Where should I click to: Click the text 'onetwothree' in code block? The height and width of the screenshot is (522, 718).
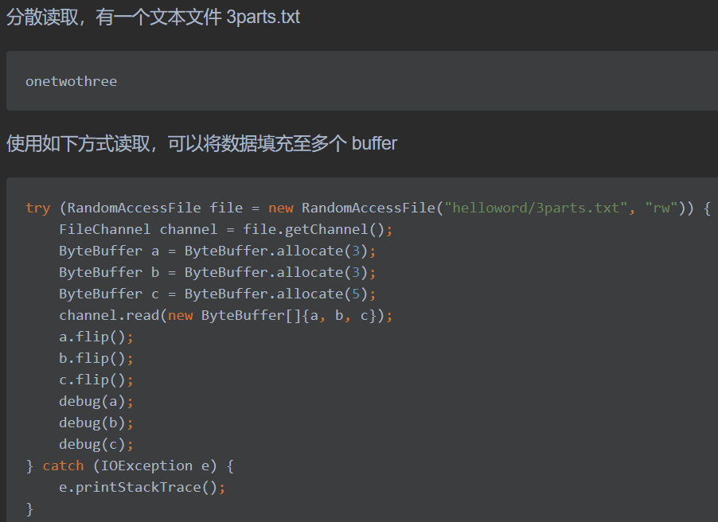pyautogui.click(x=72, y=81)
